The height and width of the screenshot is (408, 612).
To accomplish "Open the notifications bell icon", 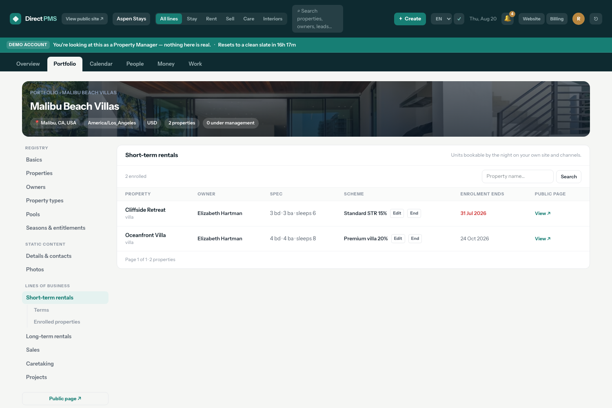I will tap(508, 19).
